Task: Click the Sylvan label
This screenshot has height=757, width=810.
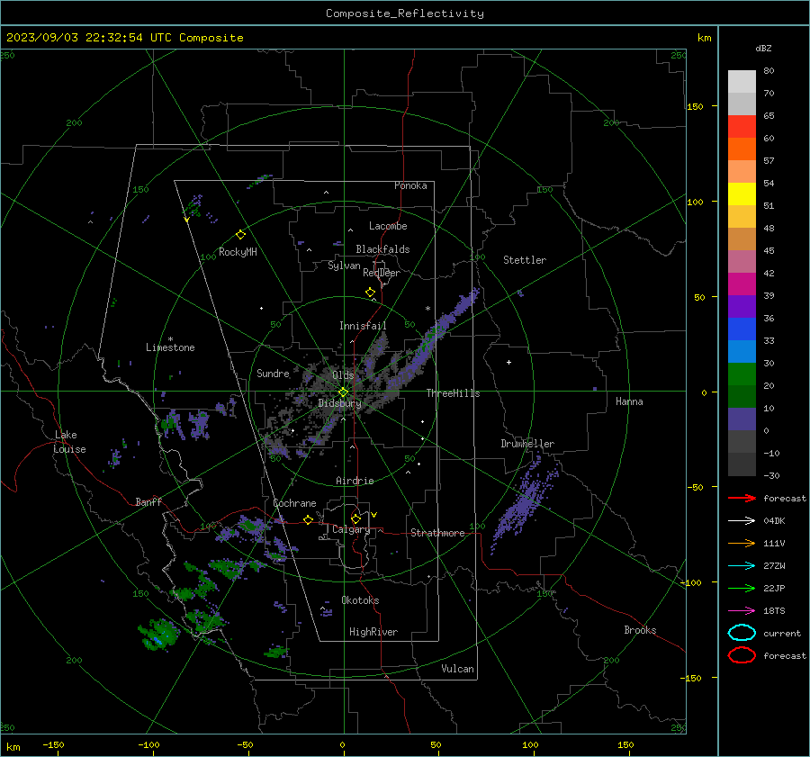Action: click(x=344, y=266)
